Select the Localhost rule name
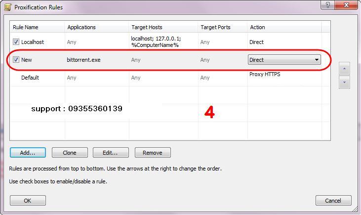Image resolution: width=361 pixels, height=215 pixels. pos(33,42)
